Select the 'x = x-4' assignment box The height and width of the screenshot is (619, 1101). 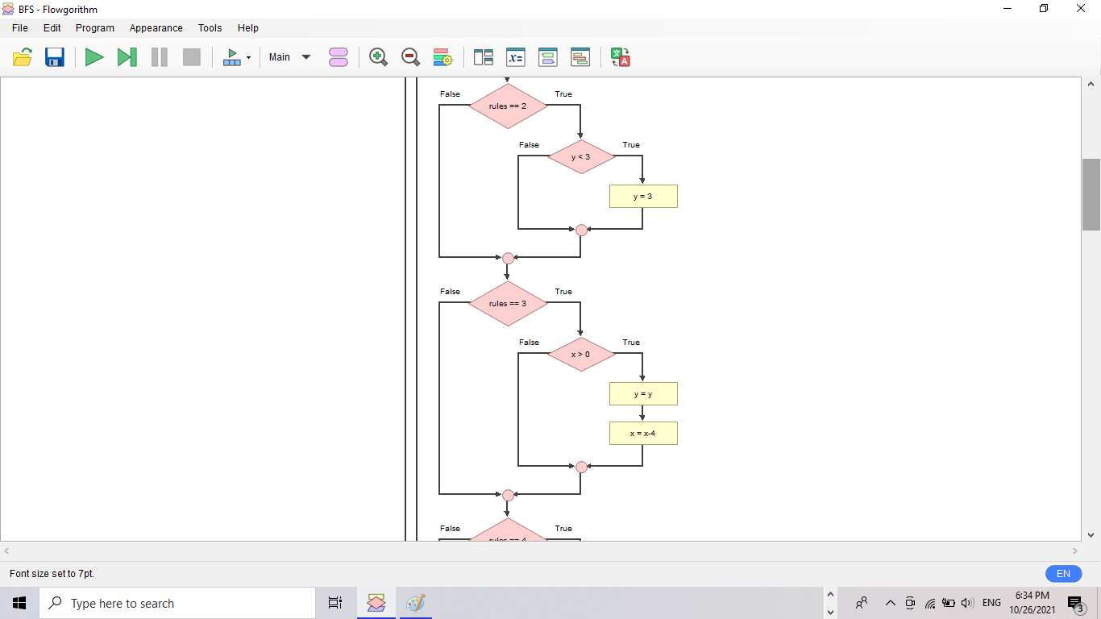[643, 434]
